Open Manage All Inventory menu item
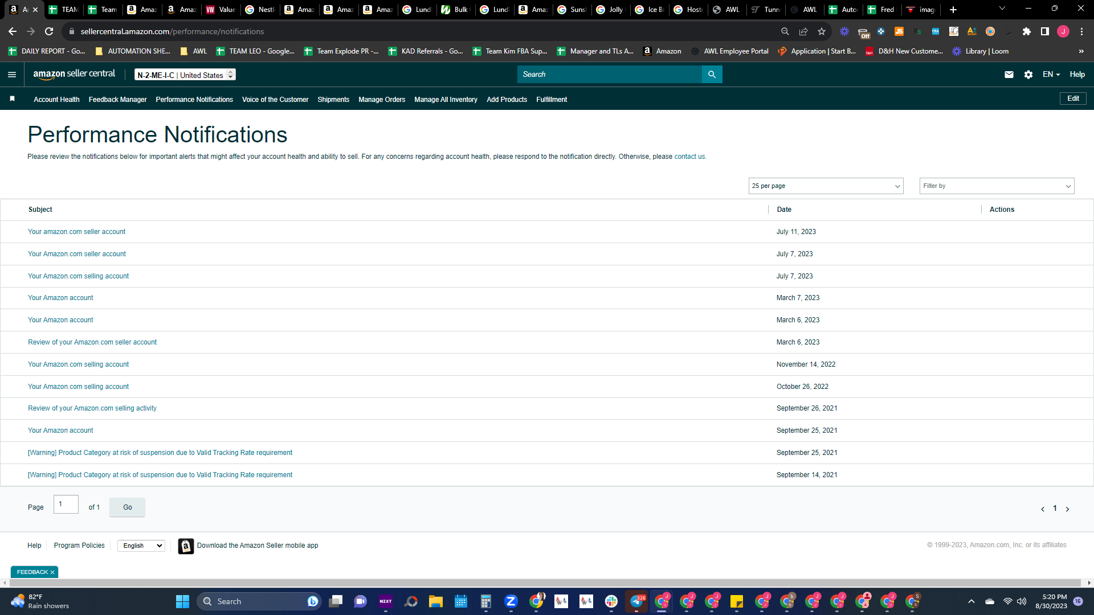1094x615 pixels. tap(446, 100)
